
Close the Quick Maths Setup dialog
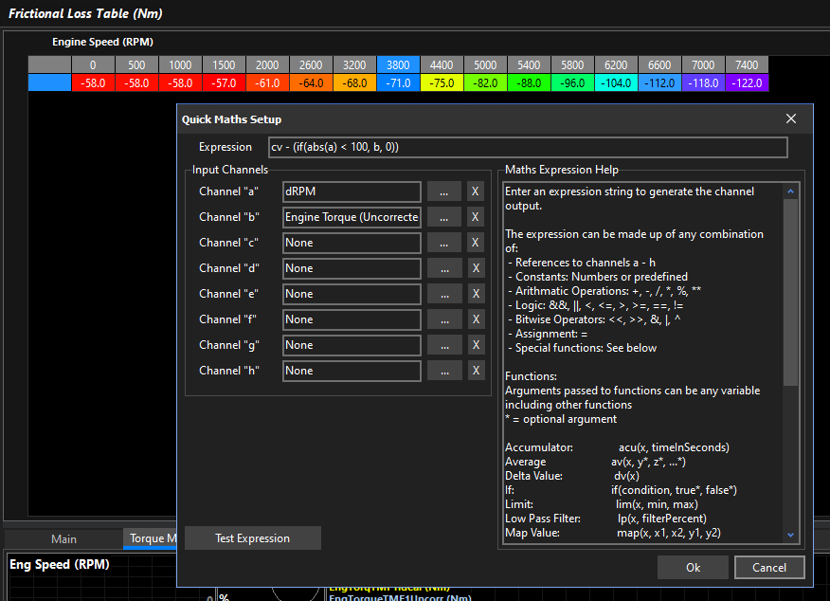click(x=791, y=118)
